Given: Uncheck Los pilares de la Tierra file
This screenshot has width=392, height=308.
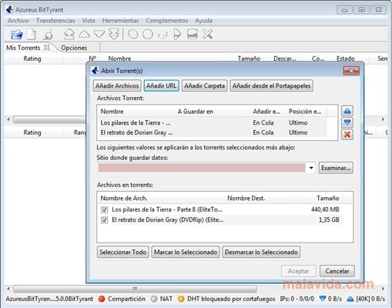Looking at the screenshot, I should (x=104, y=209).
